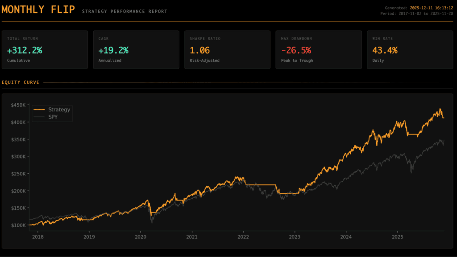
Task: Click the Equity Curve section heading
Action: point(21,82)
